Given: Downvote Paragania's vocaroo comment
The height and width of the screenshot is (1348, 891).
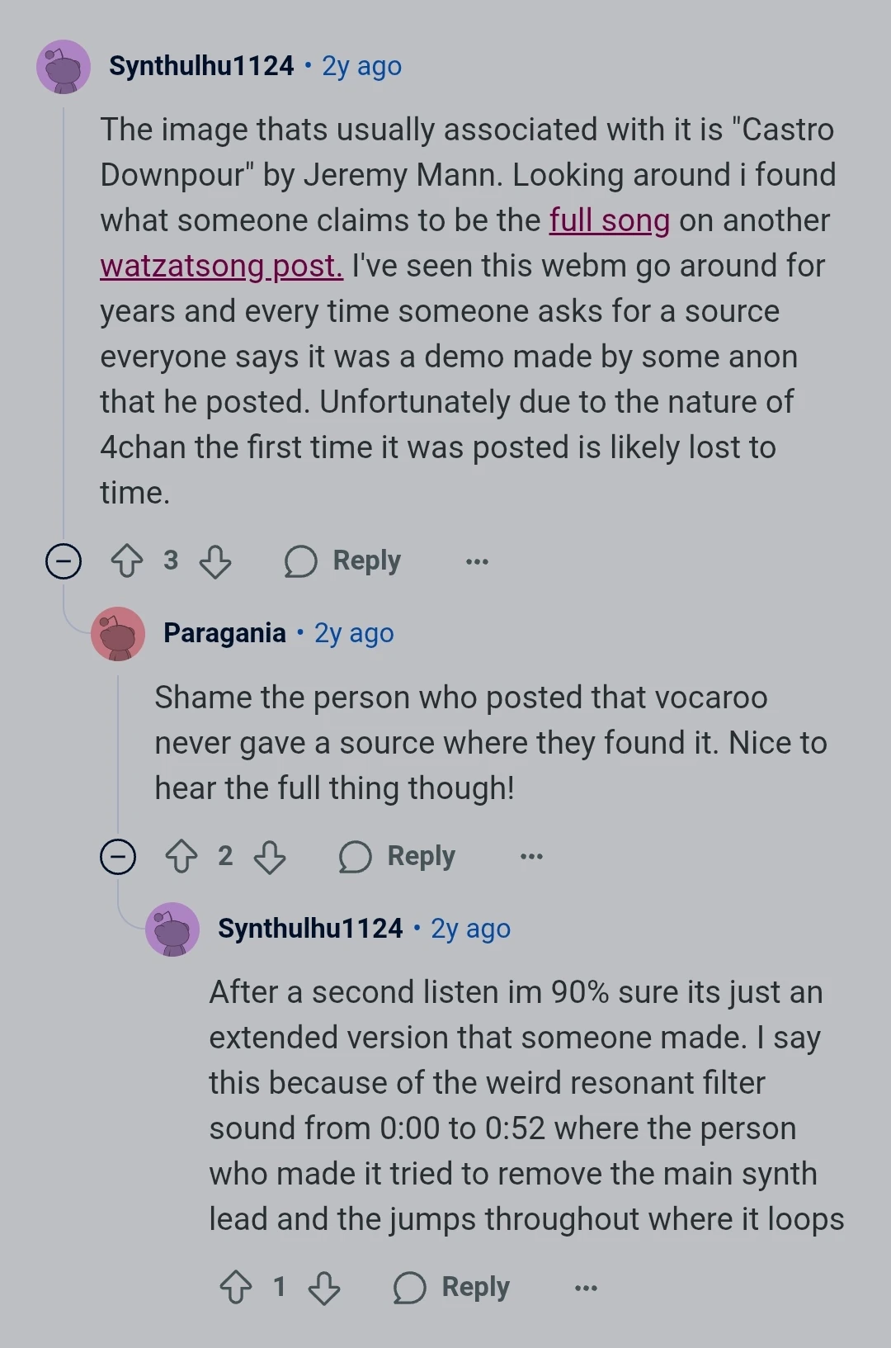Looking at the screenshot, I should coord(270,857).
